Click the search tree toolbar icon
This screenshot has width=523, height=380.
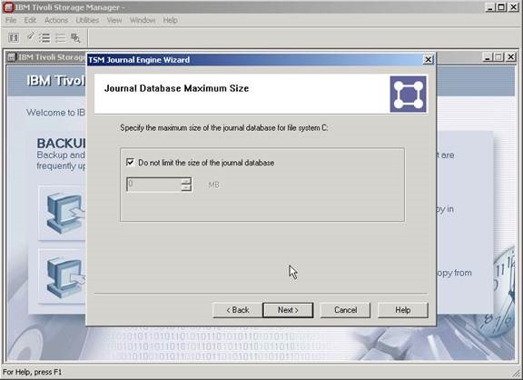pos(75,38)
